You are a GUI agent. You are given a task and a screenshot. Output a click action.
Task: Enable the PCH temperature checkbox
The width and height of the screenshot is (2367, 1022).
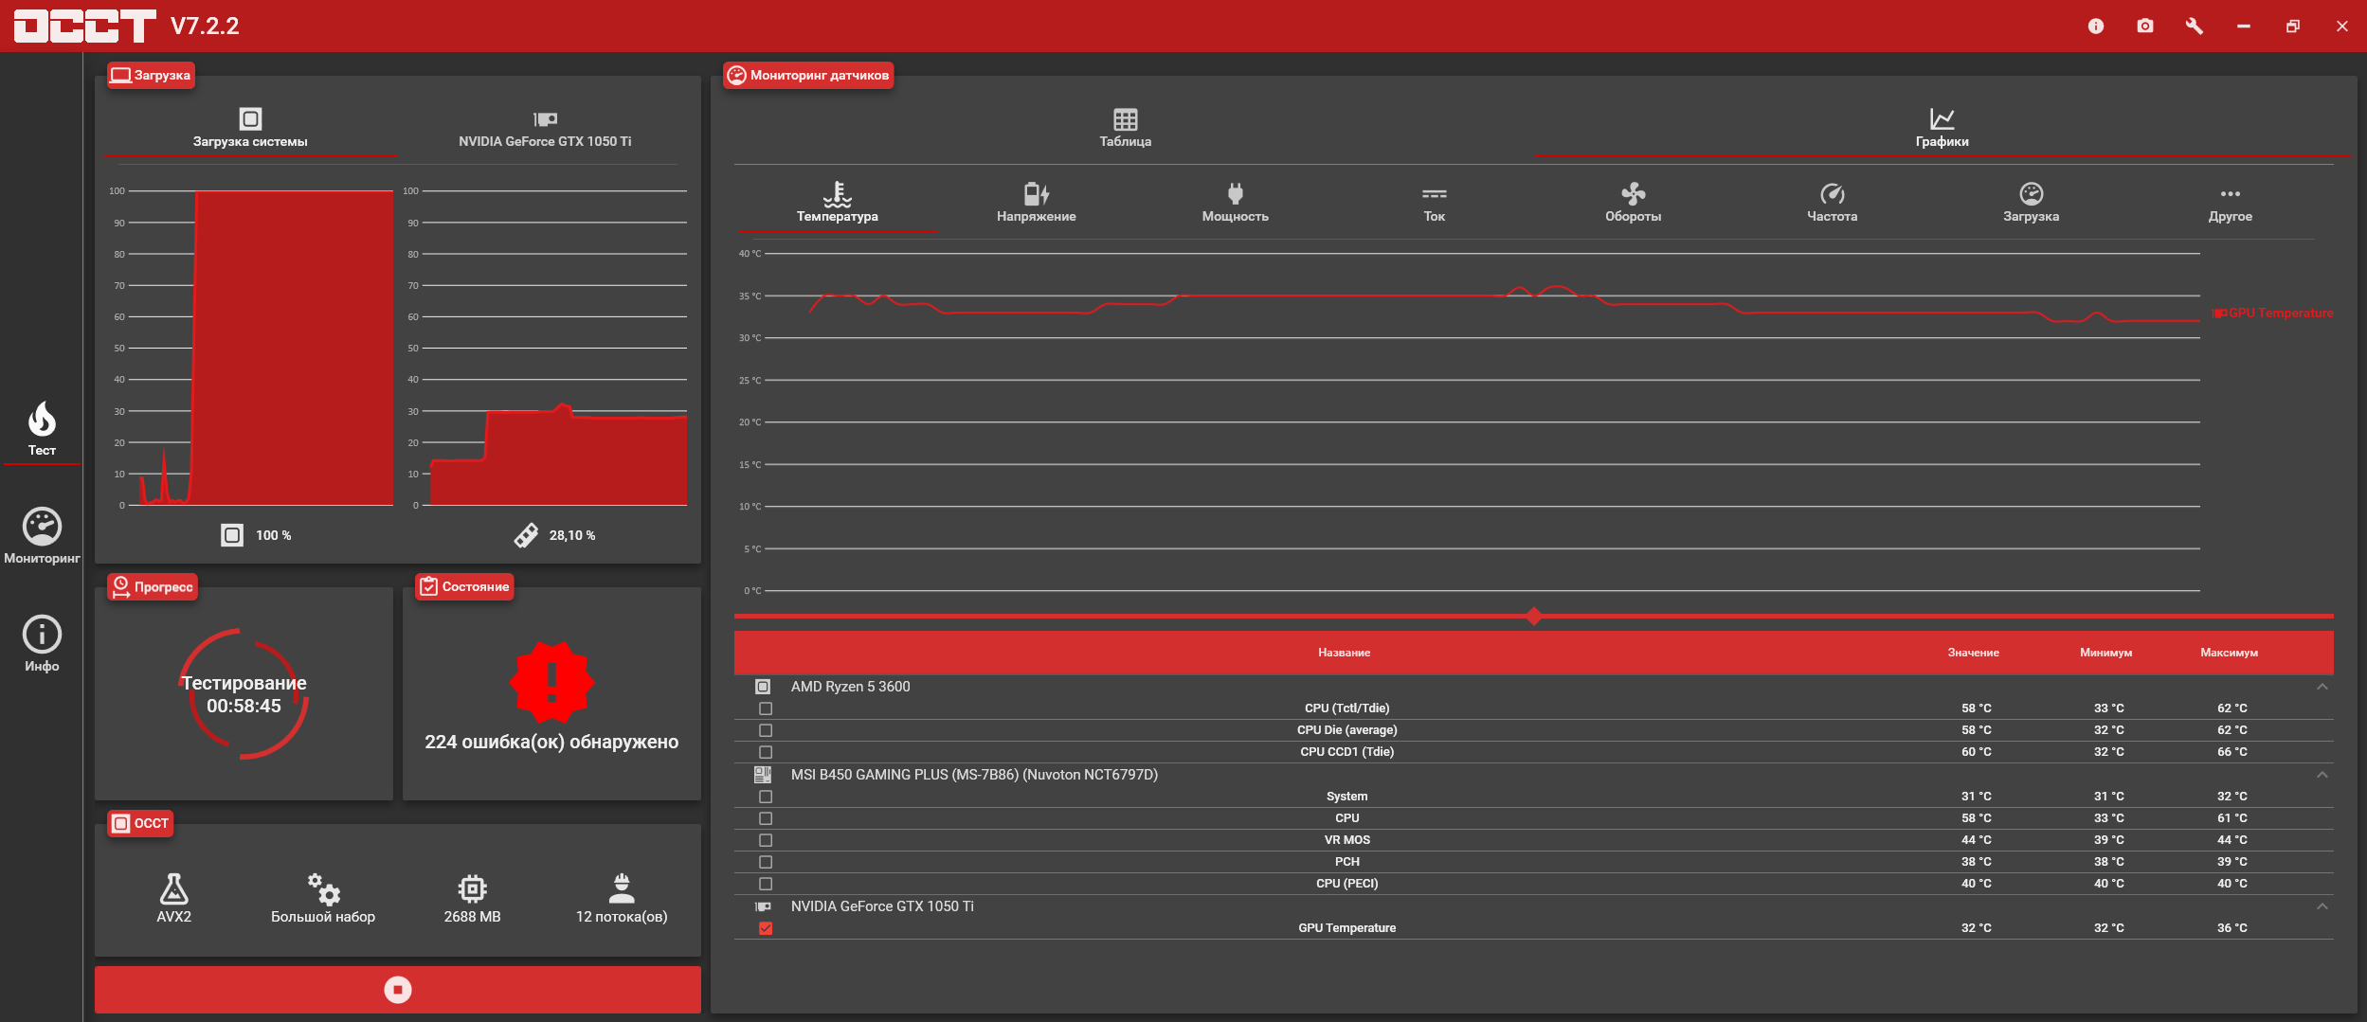766,862
